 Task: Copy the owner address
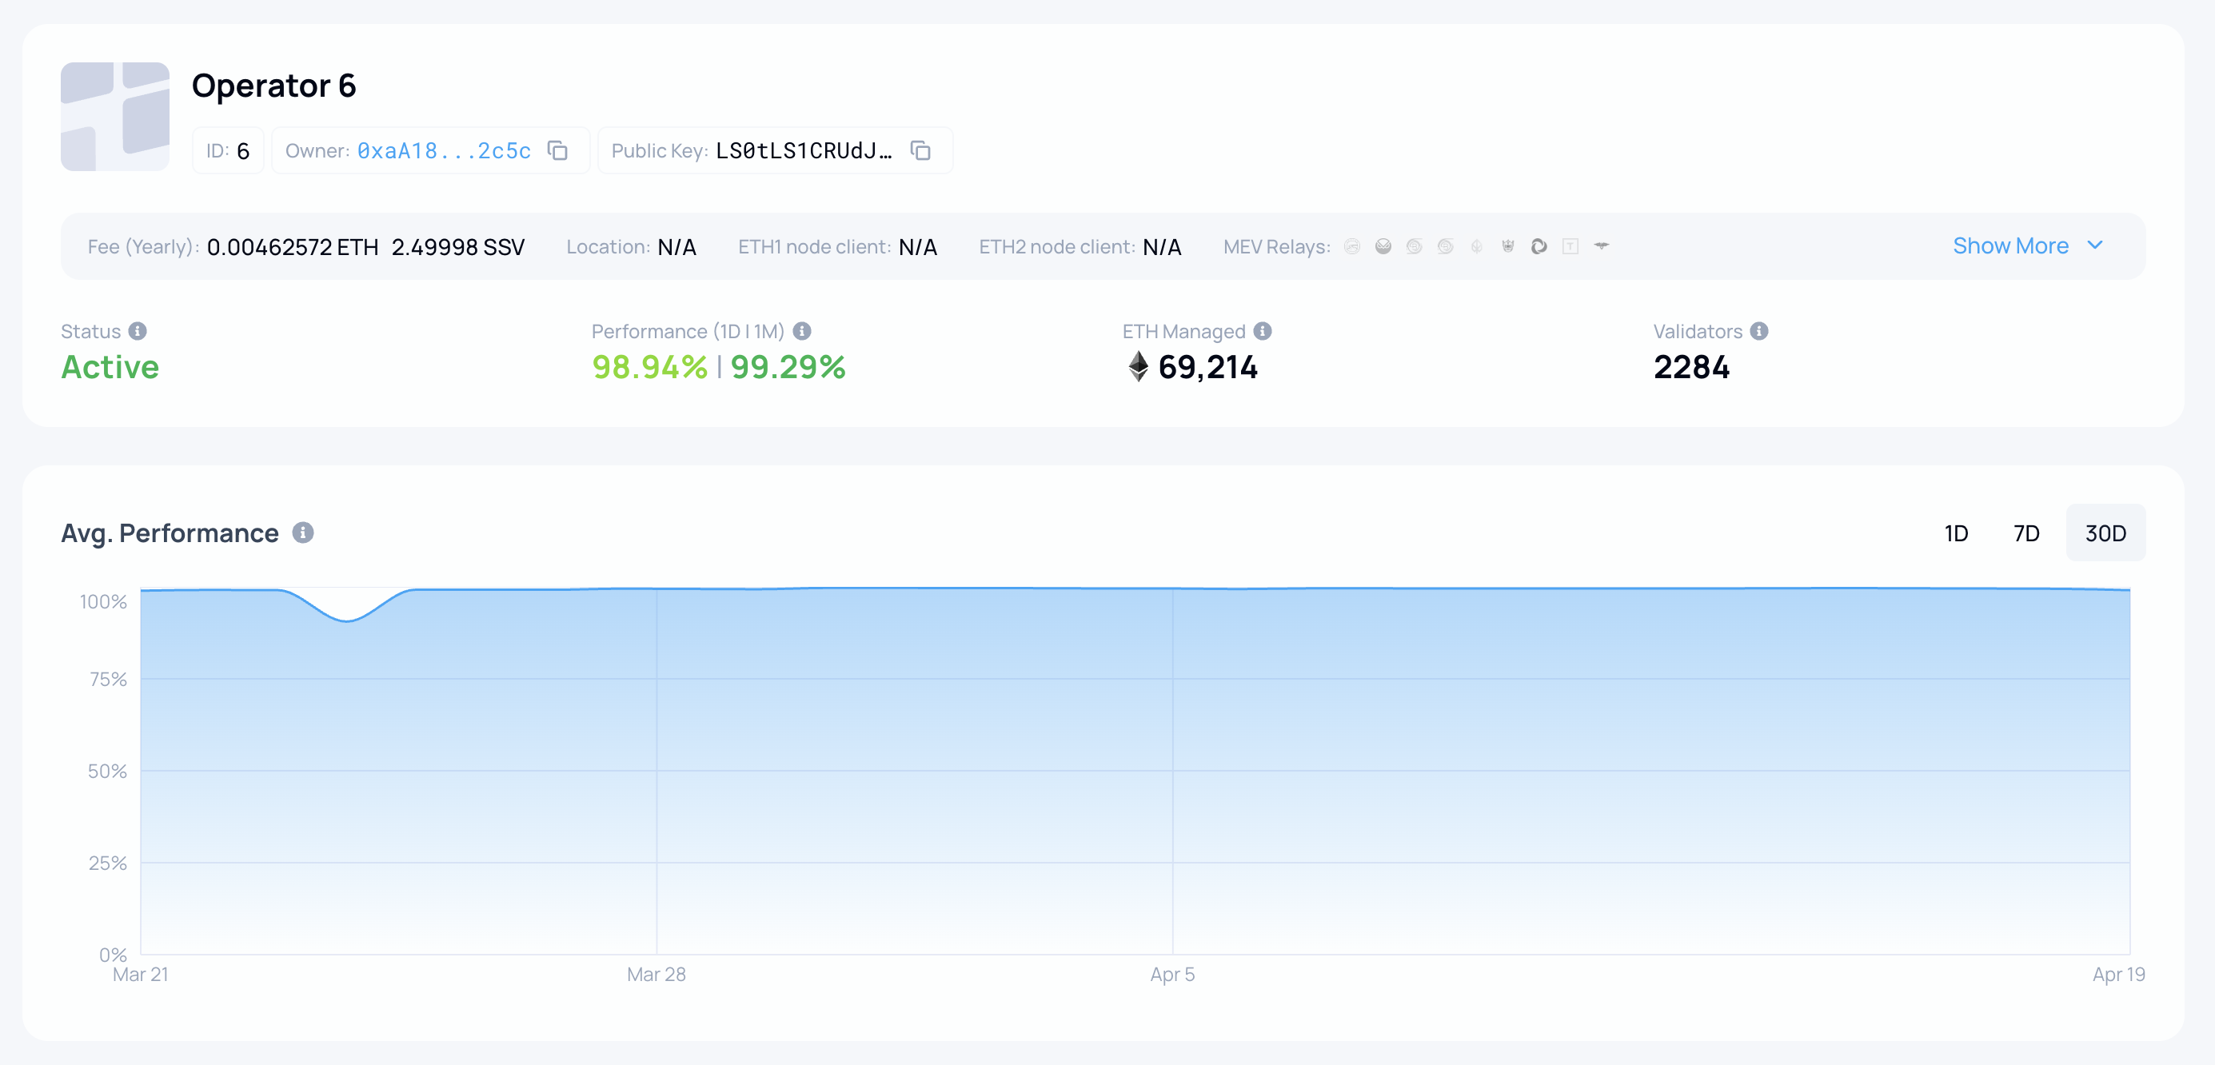click(557, 150)
